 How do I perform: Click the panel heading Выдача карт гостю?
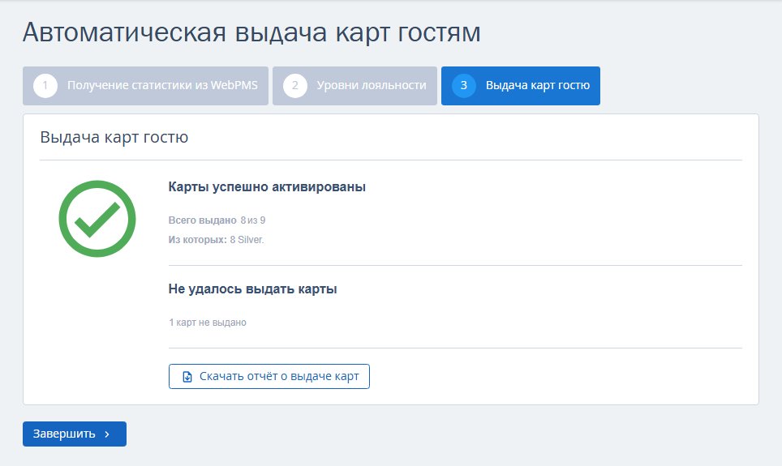click(114, 137)
